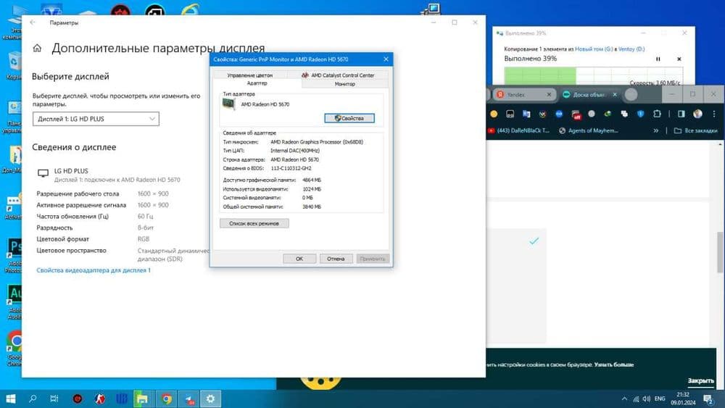This screenshot has width=725, height=408.
Task: Open the taskbar clock showing 21:32
Action: tap(683, 399)
